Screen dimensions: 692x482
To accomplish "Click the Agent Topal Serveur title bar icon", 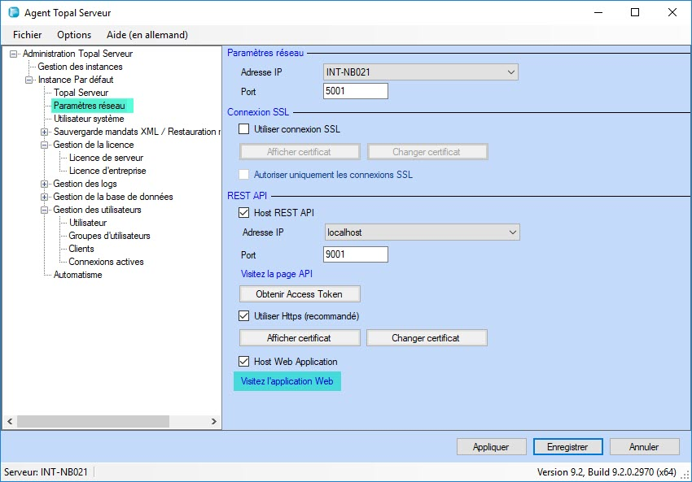I will tap(13, 13).
